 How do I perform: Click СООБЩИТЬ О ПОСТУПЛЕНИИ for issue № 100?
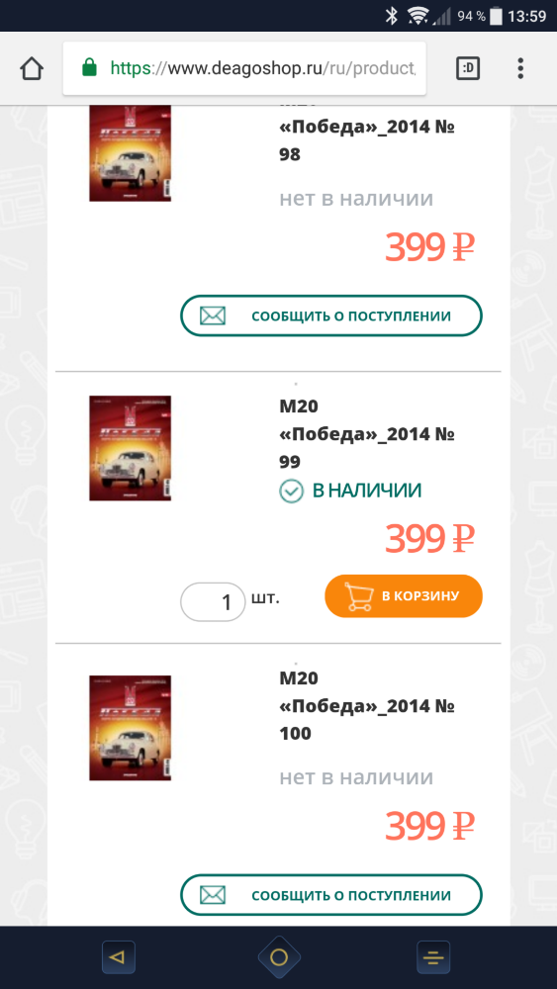[331, 894]
